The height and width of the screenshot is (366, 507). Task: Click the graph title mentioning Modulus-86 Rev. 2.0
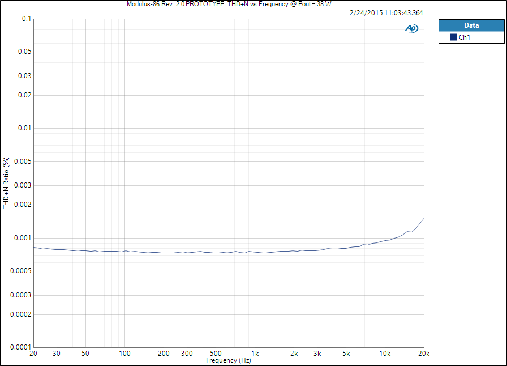[229, 4]
